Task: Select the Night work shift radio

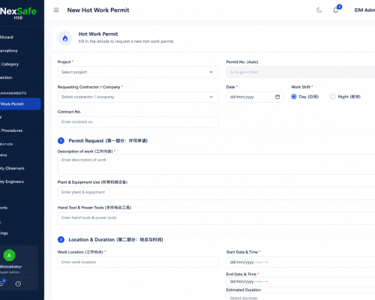Action: [x=332, y=97]
